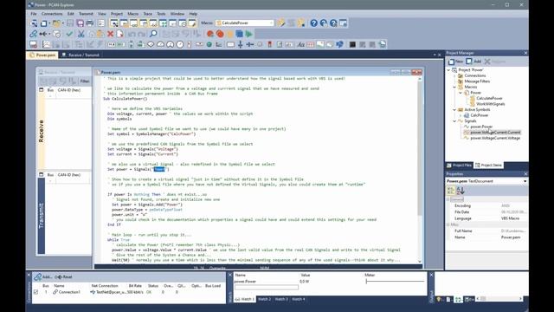
Task: Click the first window layout icon in the top toolbar
Action: tap(114, 23)
